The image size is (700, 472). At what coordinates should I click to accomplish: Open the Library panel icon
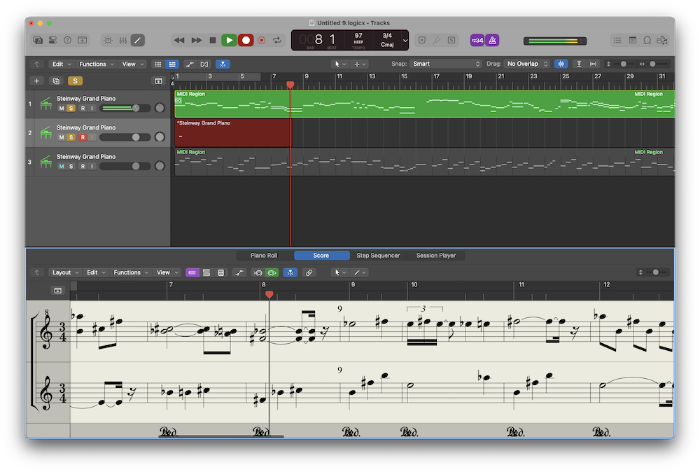coord(38,41)
